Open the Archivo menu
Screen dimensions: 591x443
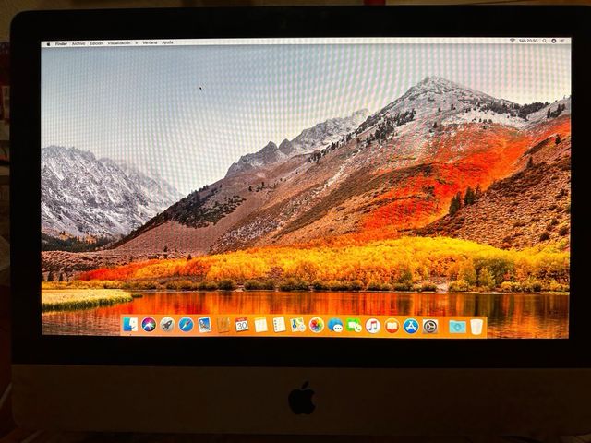(x=78, y=43)
